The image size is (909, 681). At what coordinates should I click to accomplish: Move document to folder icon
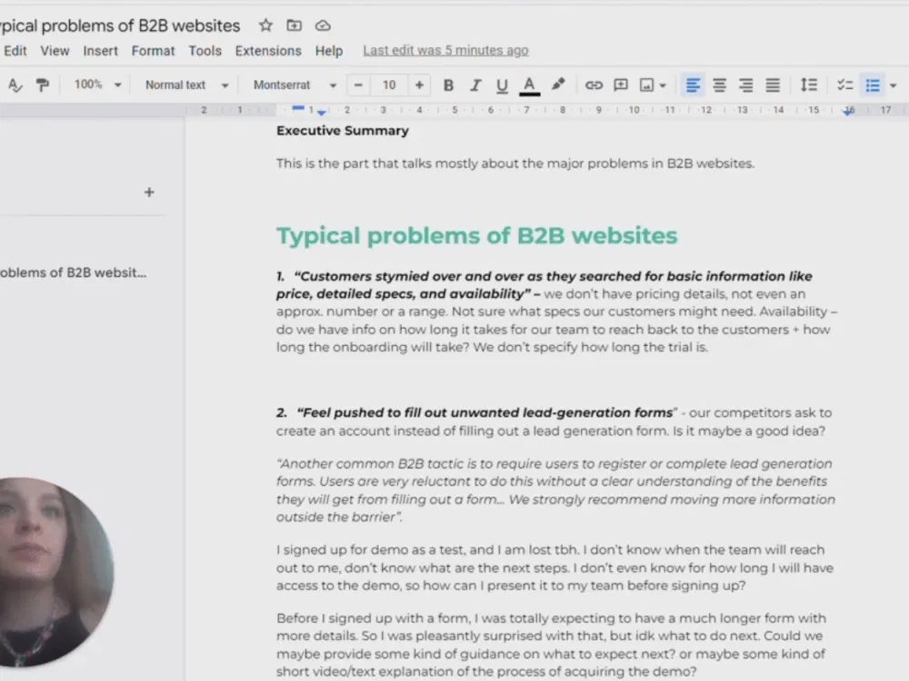tap(294, 25)
